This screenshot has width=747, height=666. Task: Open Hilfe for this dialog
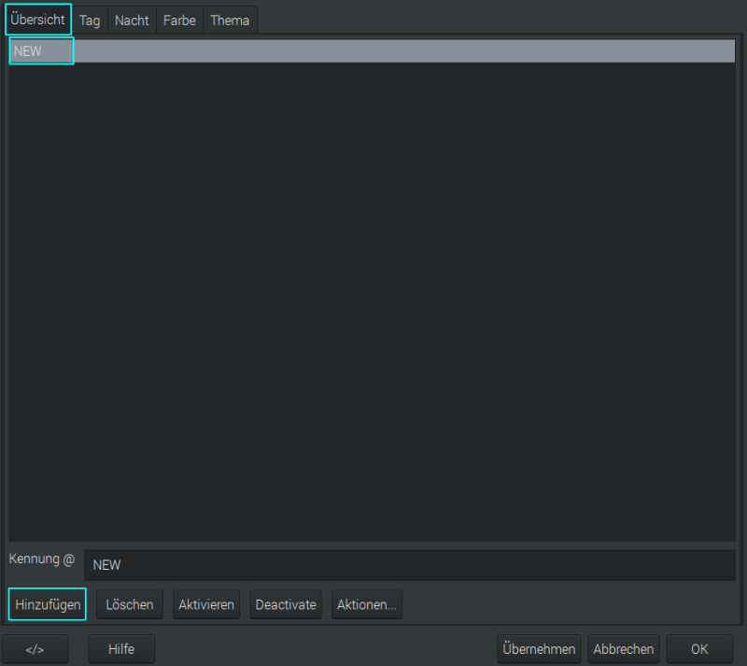121,649
